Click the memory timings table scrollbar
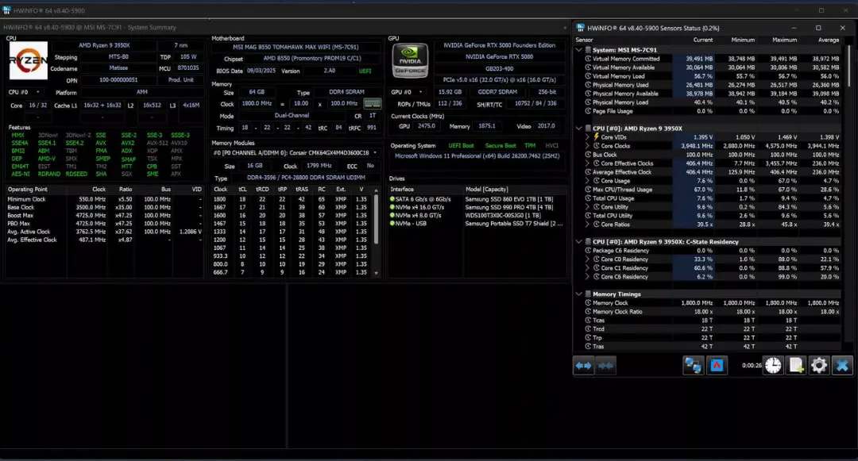Screen dimensions: 858x461 pos(376,220)
